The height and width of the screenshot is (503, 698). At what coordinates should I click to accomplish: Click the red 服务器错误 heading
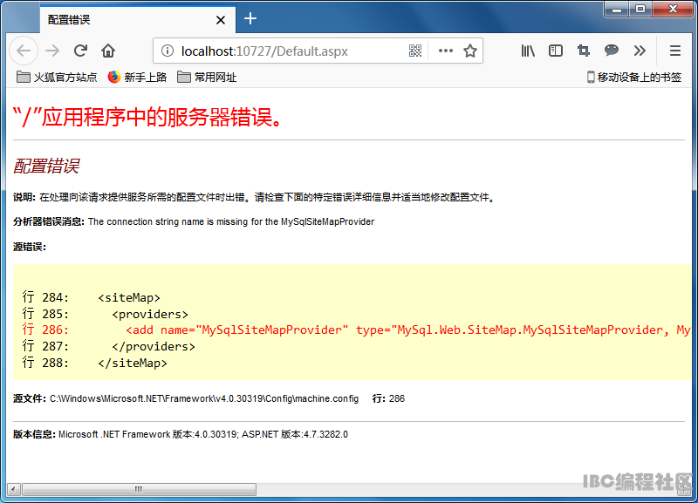point(147,118)
